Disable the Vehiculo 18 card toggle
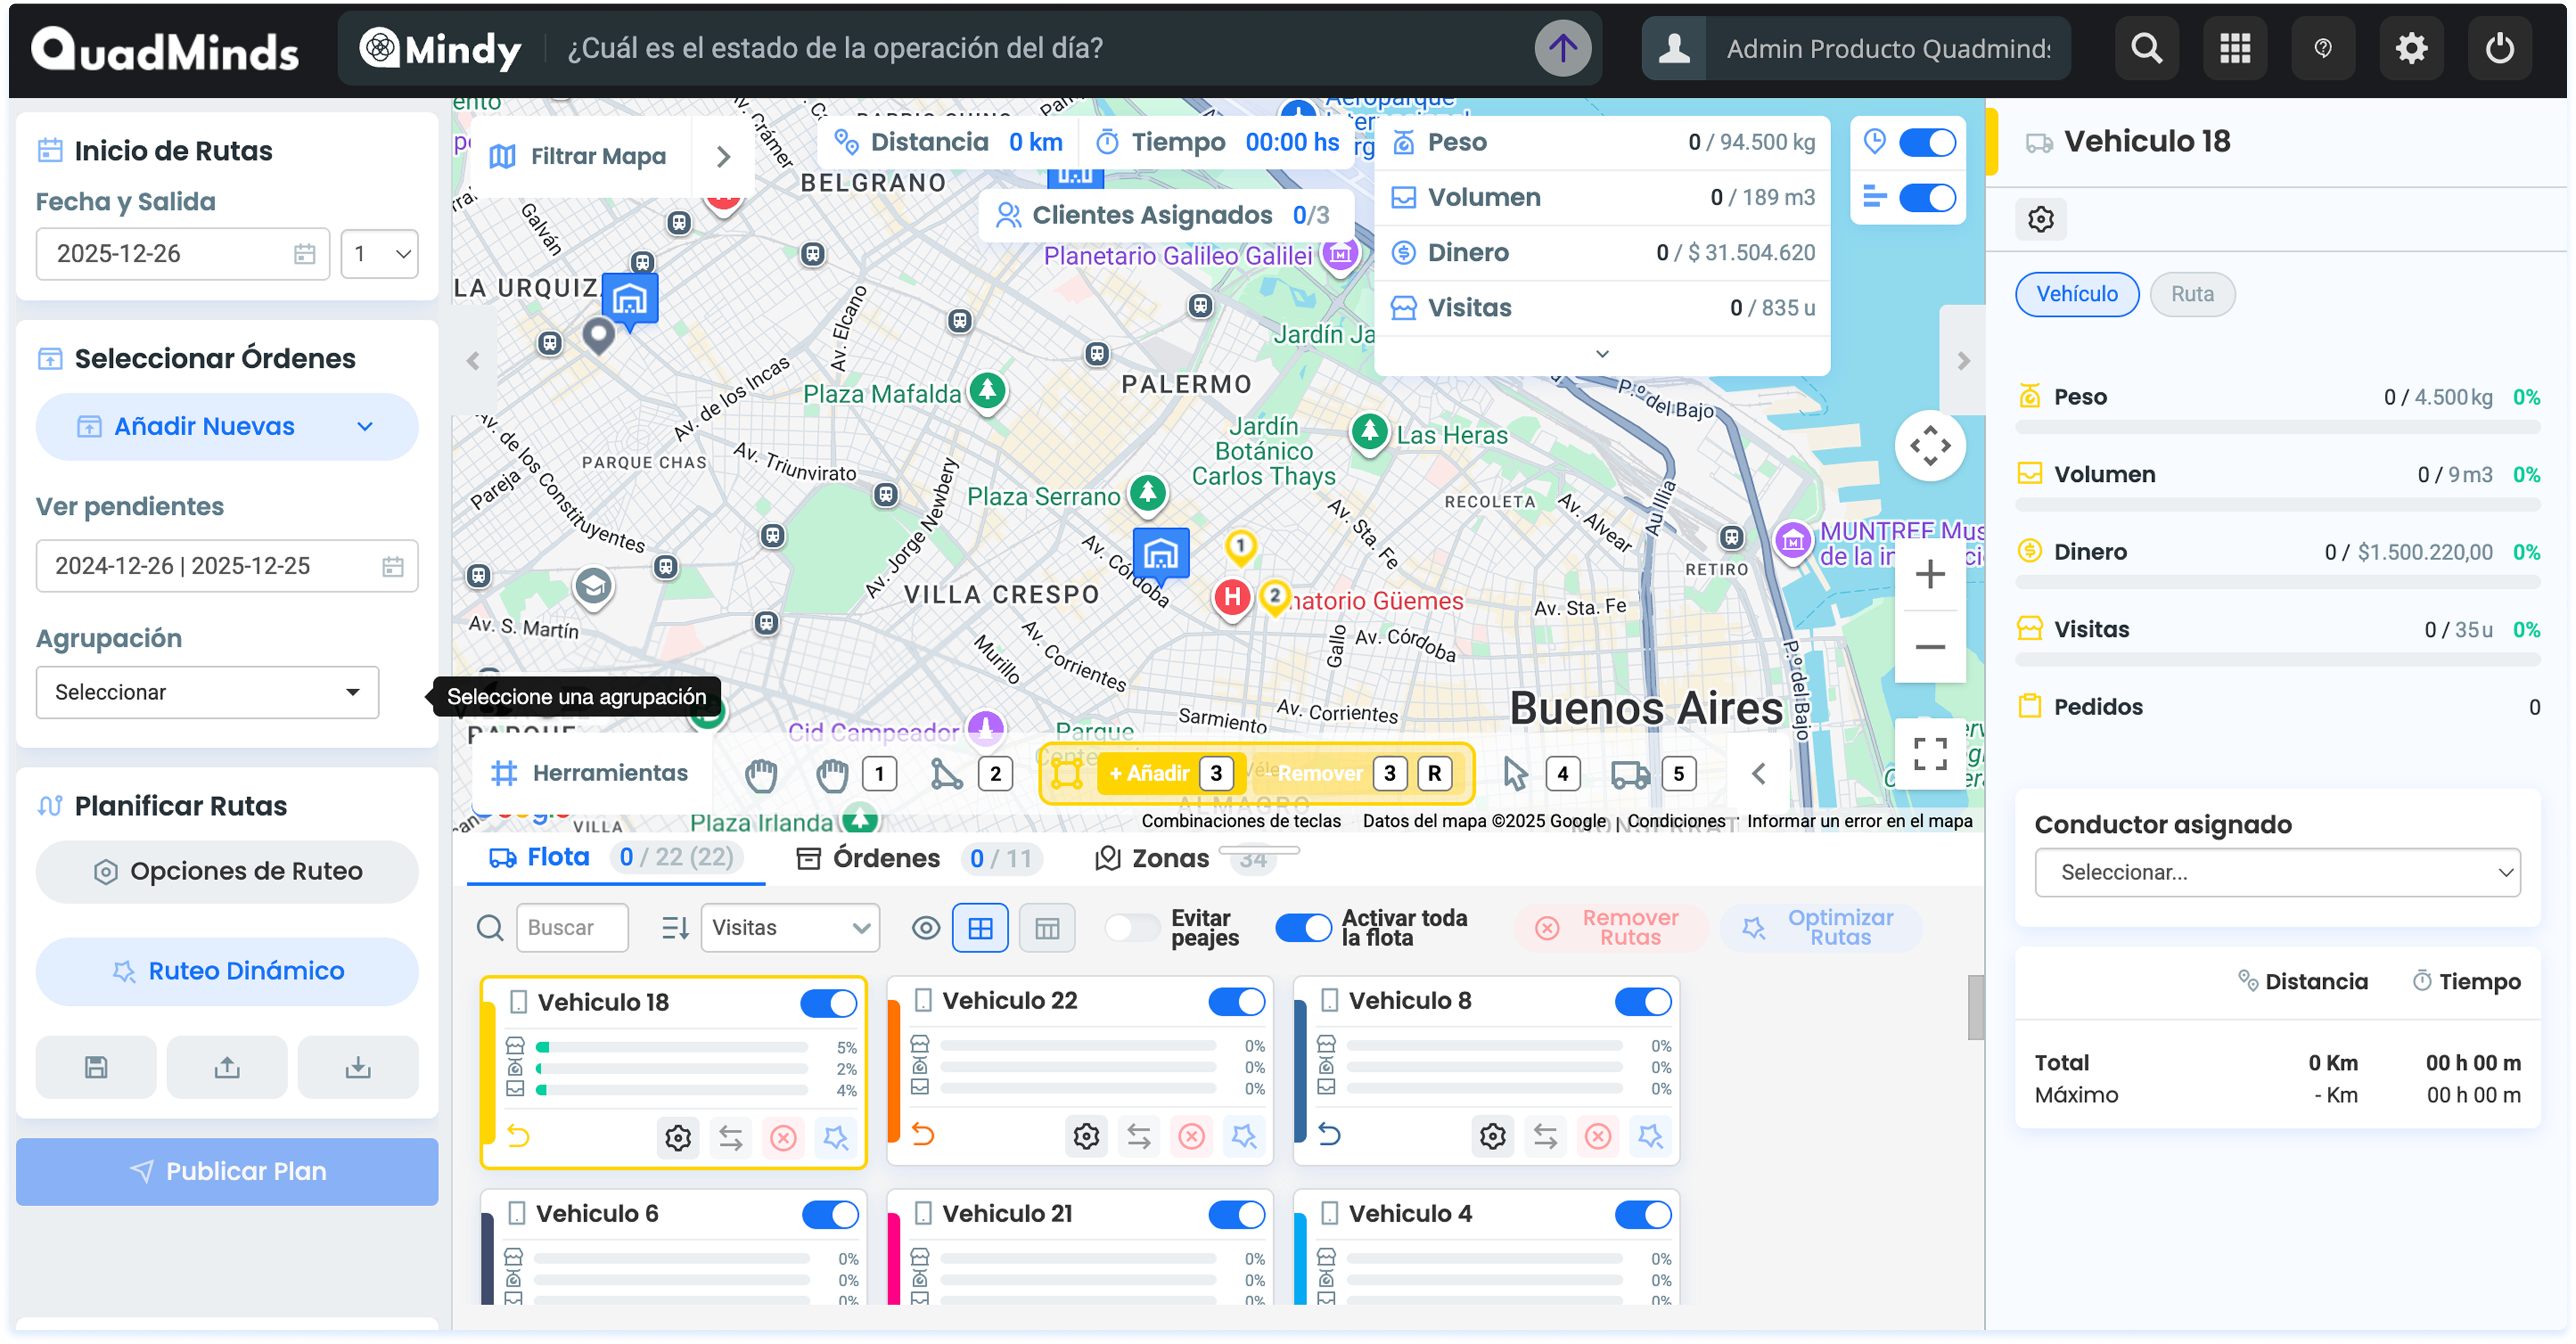Screen dimensions: 2576x1344 [x=828, y=1003]
